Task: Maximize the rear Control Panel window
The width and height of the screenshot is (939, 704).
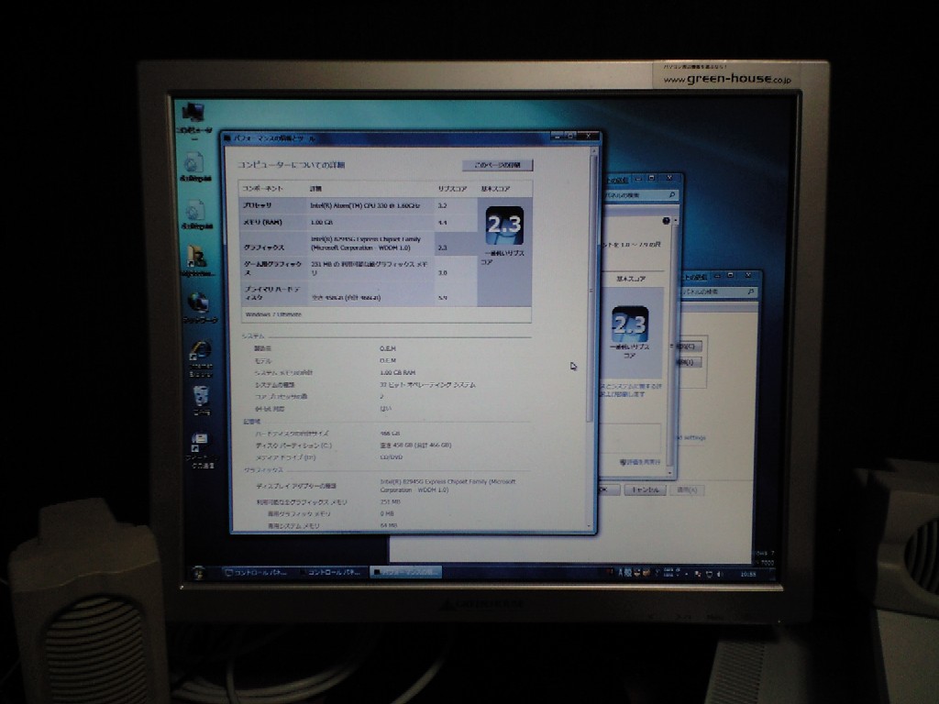Action: tap(731, 275)
